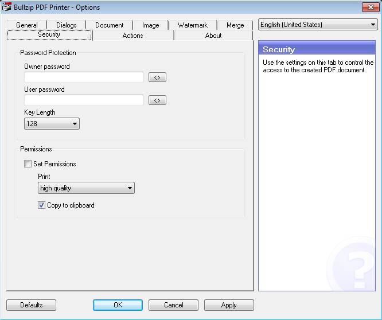Open the Document tab
Viewport: 382px width, 320px height.
[109, 25]
